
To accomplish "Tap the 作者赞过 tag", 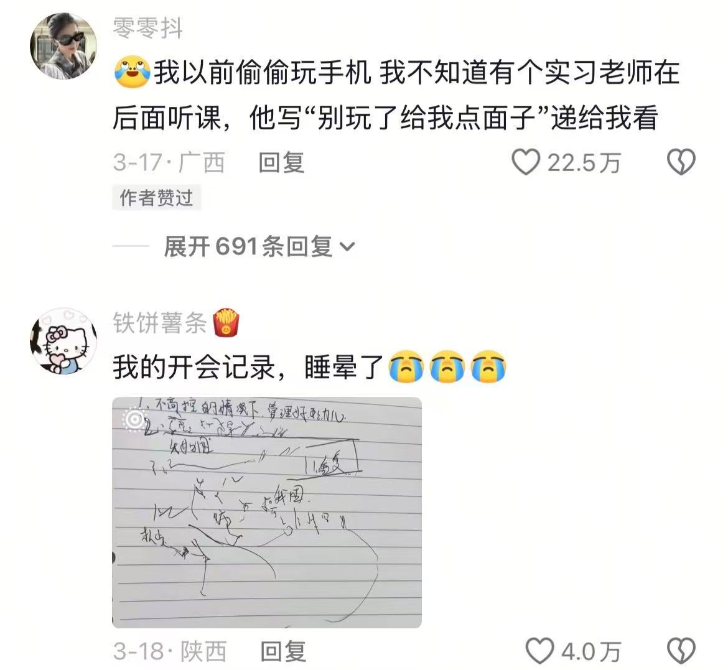I will pyautogui.click(x=156, y=198).
